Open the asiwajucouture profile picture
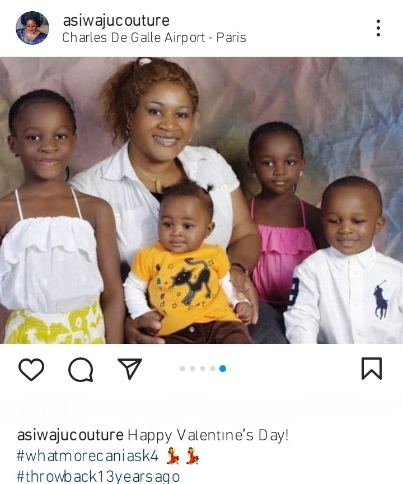 [x=32, y=28]
